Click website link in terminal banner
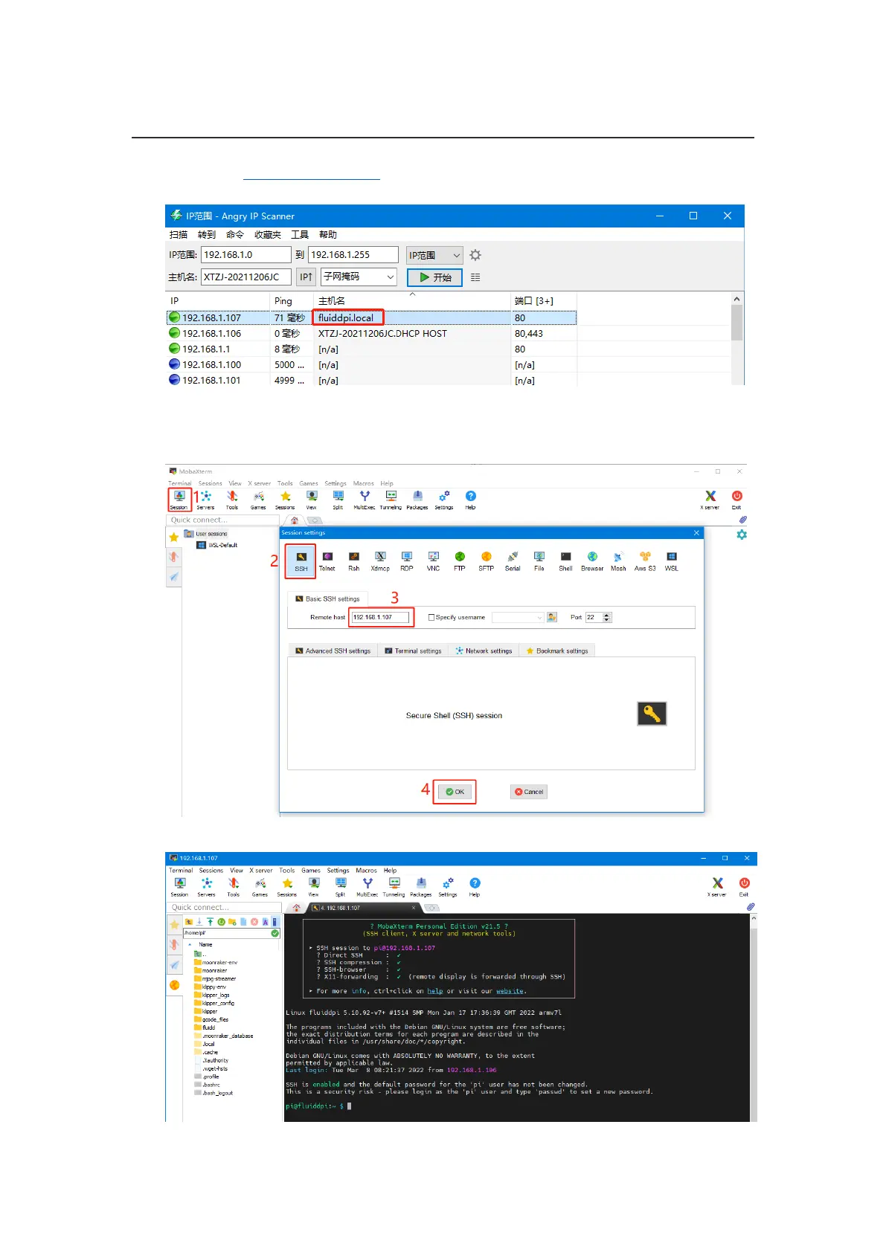 (x=510, y=991)
